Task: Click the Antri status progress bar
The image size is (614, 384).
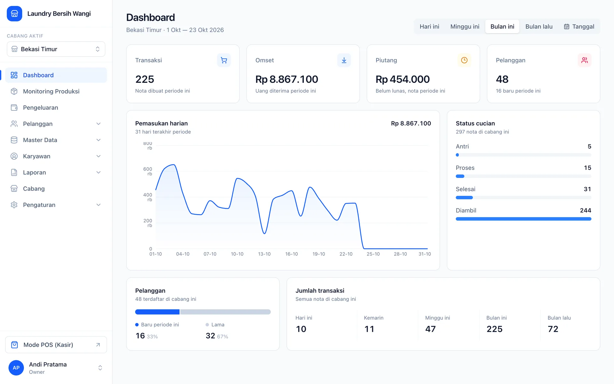Action: 523,155
